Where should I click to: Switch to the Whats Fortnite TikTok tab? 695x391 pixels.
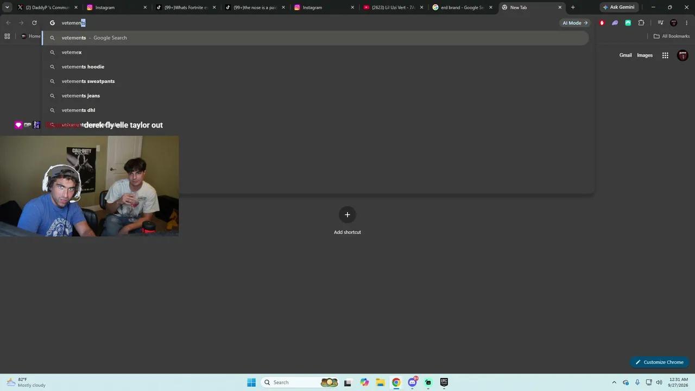186,8
